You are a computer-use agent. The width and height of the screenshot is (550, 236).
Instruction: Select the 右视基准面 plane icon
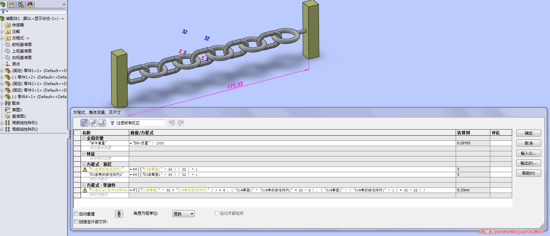(8, 58)
